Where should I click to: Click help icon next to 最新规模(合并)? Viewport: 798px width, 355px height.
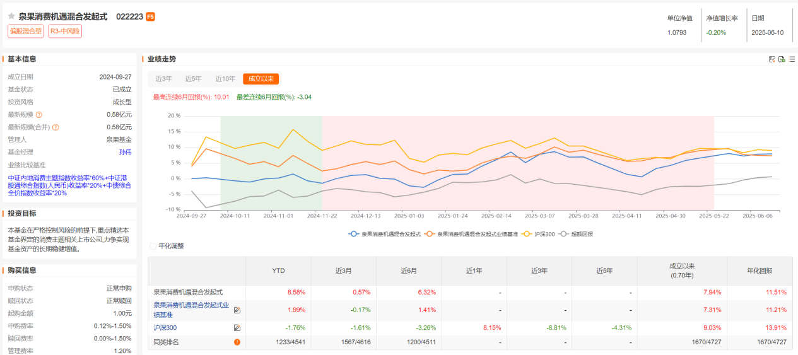(x=56, y=127)
